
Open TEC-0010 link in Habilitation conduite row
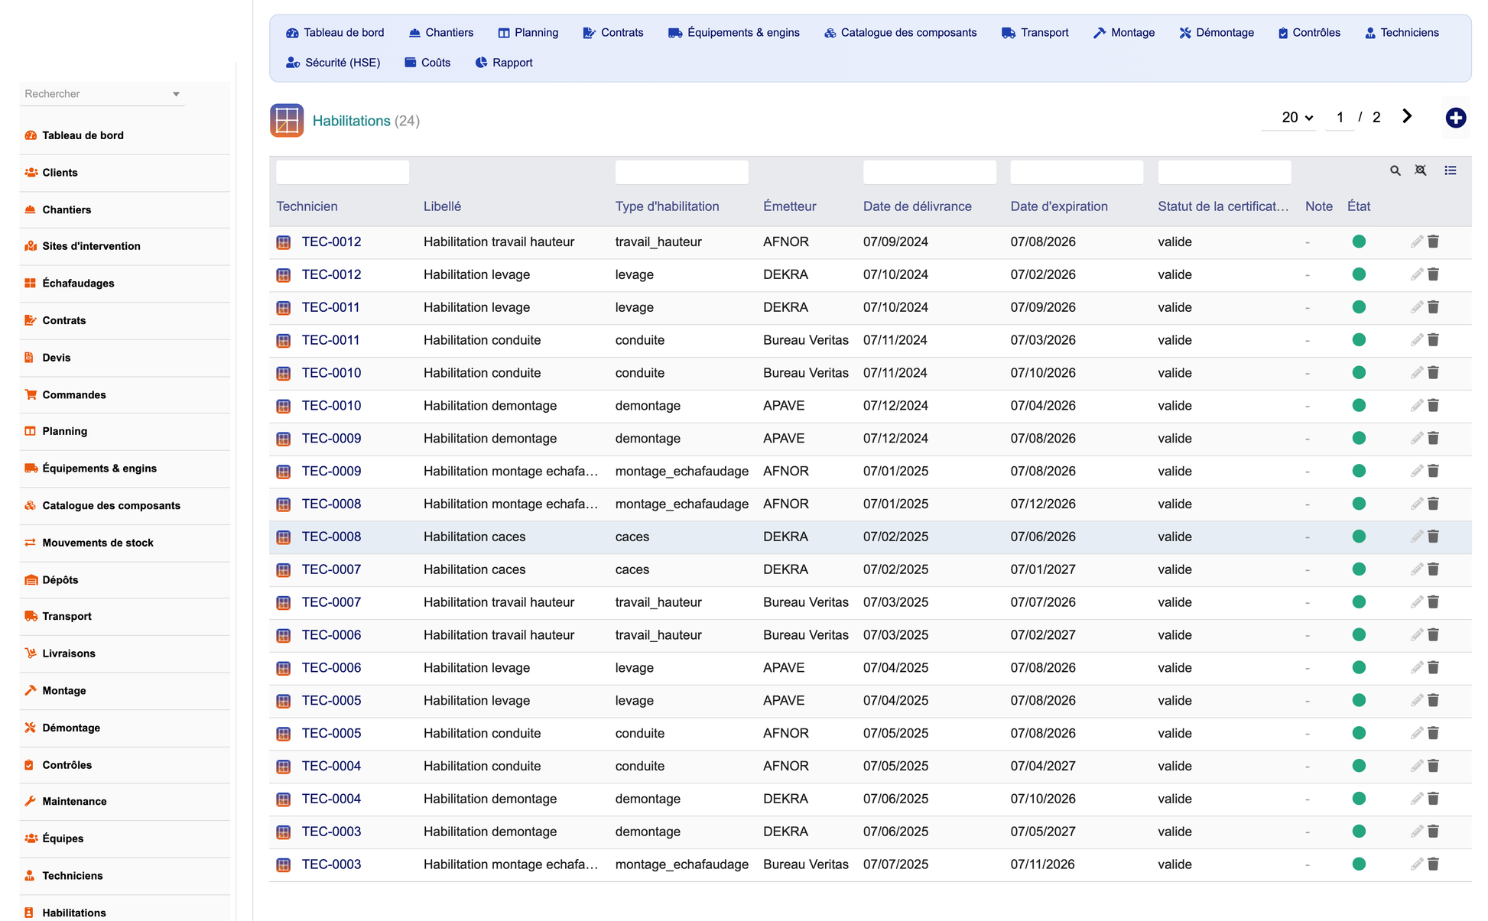(x=331, y=373)
